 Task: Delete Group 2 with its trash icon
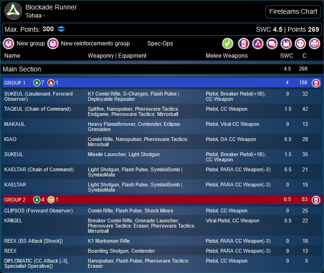coord(315,200)
